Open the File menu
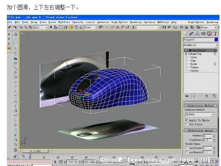The height and width of the screenshot is (166, 221). click(x=9, y=22)
